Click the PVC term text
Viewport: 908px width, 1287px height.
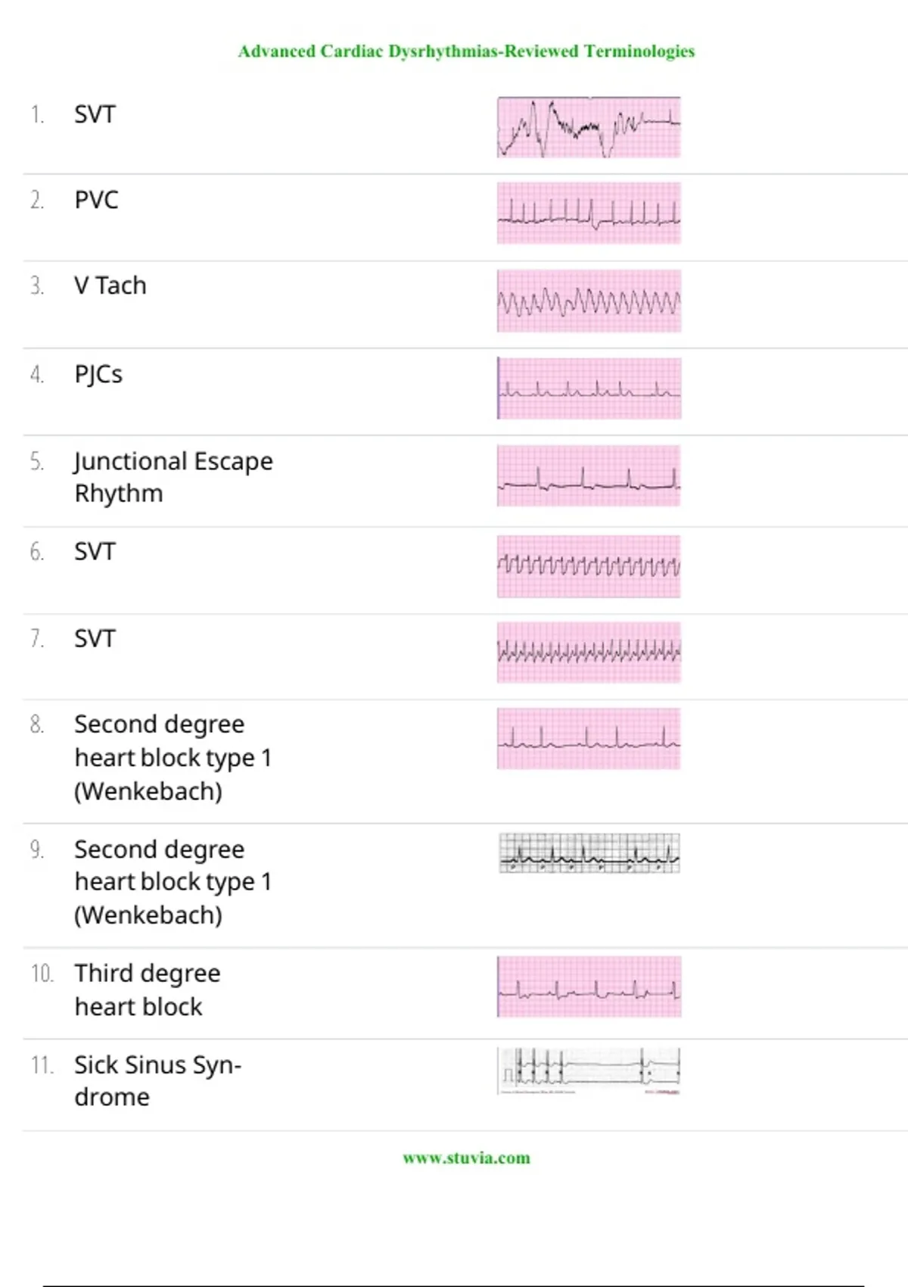(x=96, y=200)
